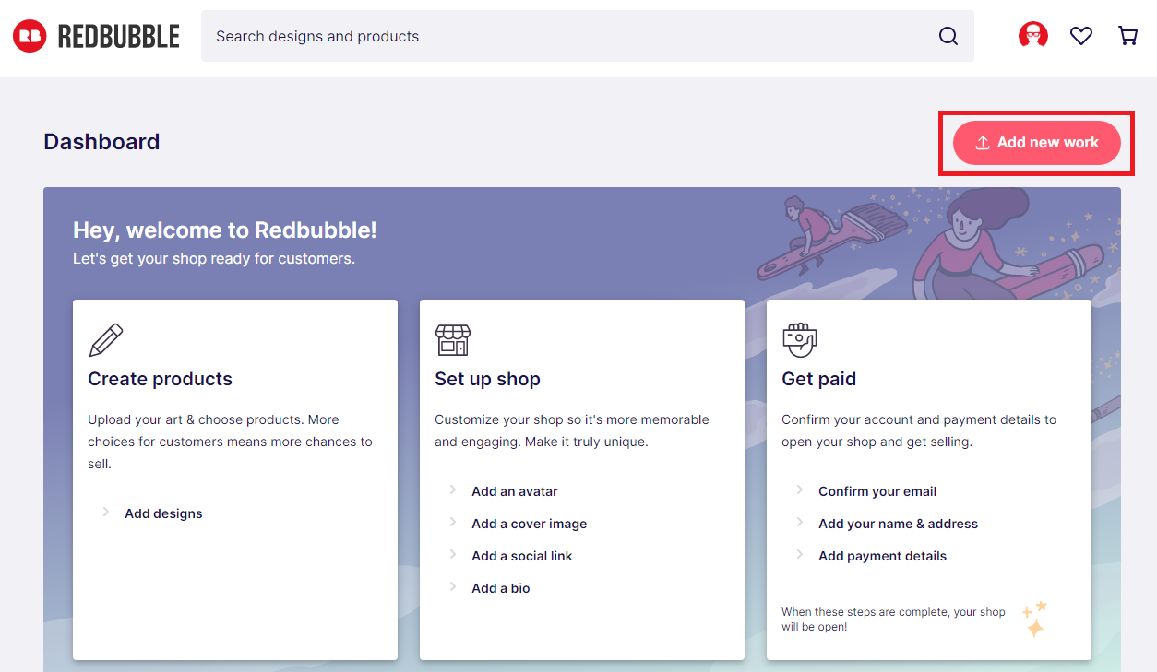Click the Dashboard heading
This screenshot has height=672, width=1157.
101,142
